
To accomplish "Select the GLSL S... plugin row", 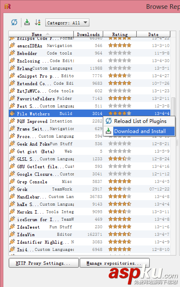I will 89,159.
